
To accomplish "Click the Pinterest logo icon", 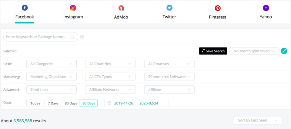I will point(218,8).
